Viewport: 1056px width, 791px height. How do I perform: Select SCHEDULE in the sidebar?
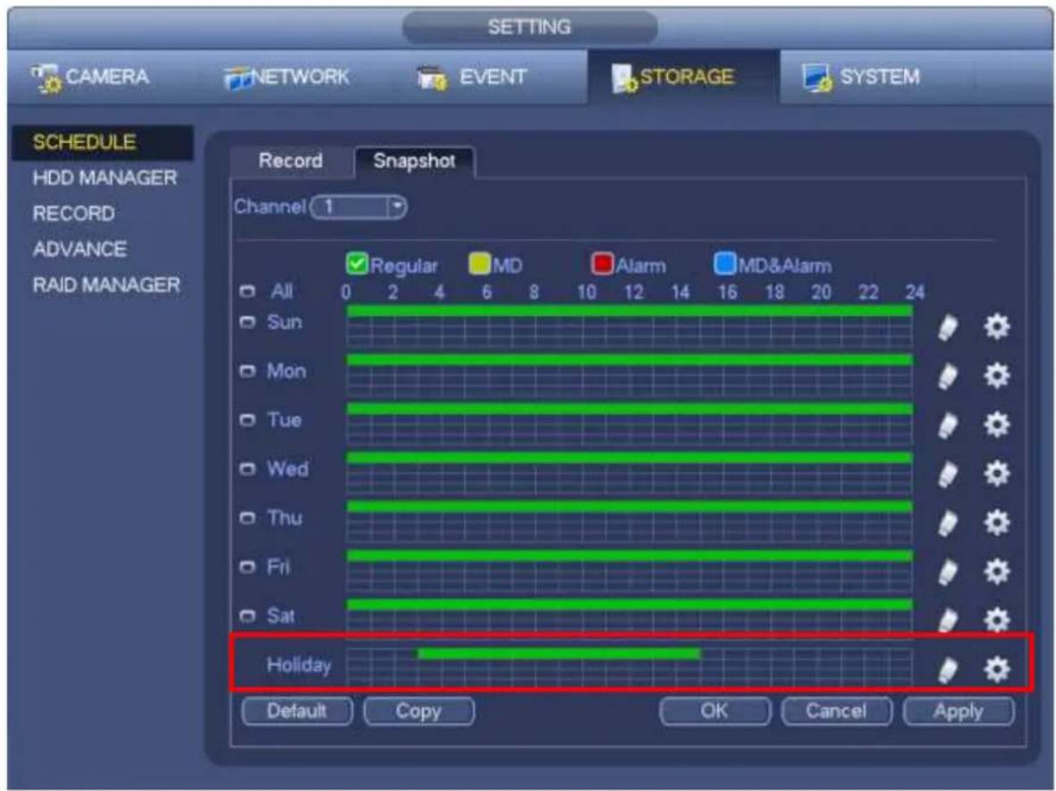[x=102, y=142]
